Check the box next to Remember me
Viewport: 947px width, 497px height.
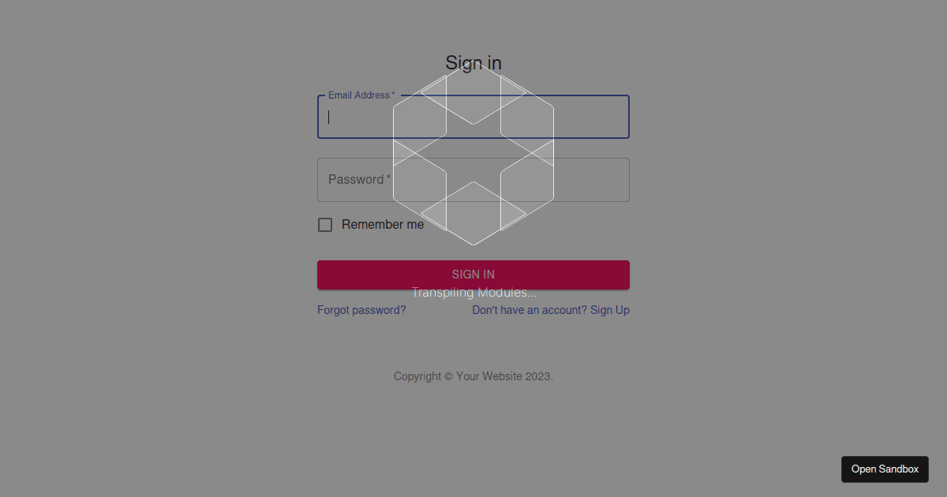pos(324,224)
